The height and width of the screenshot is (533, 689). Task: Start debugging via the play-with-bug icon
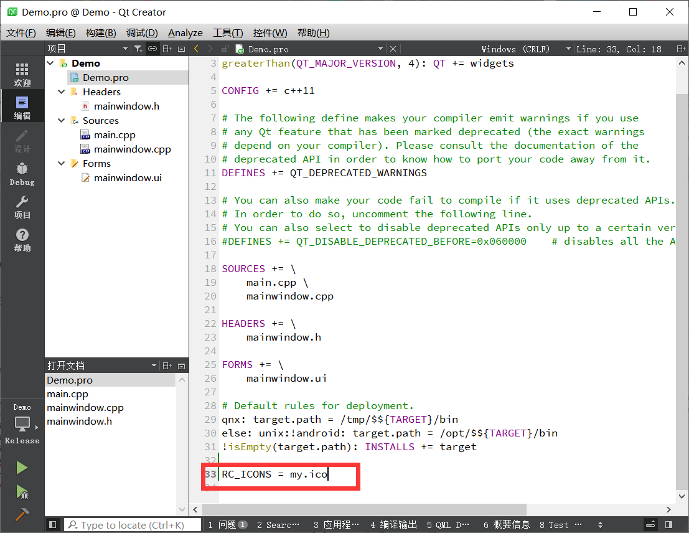[x=21, y=493]
